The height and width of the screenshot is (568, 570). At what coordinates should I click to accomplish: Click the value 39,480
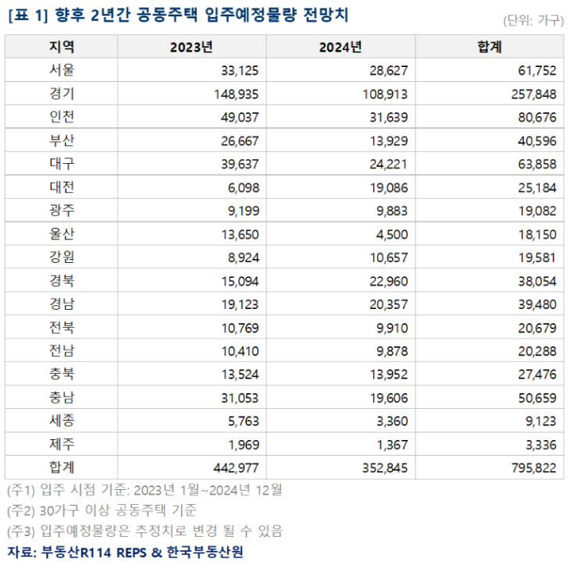coord(537,305)
